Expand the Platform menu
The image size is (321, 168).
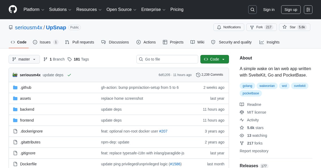pos(34,10)
